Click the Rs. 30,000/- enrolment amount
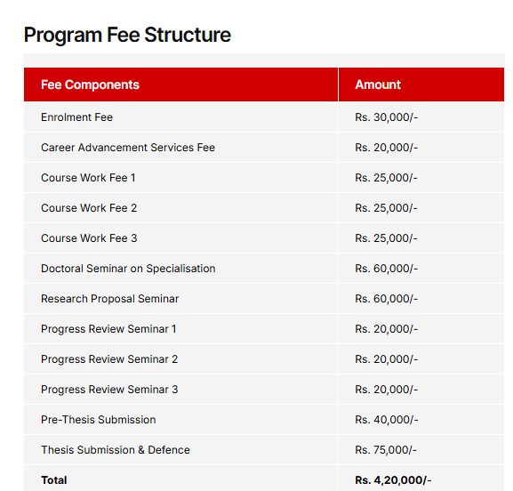 point(387,117)
